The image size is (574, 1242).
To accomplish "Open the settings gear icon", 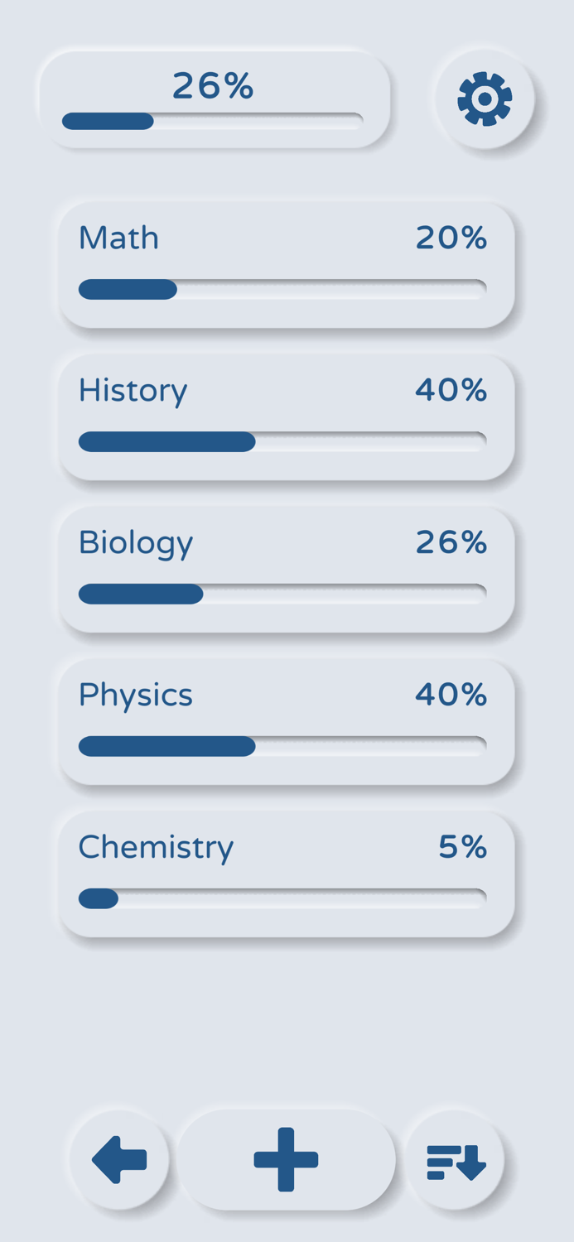I will click(485, 99).
